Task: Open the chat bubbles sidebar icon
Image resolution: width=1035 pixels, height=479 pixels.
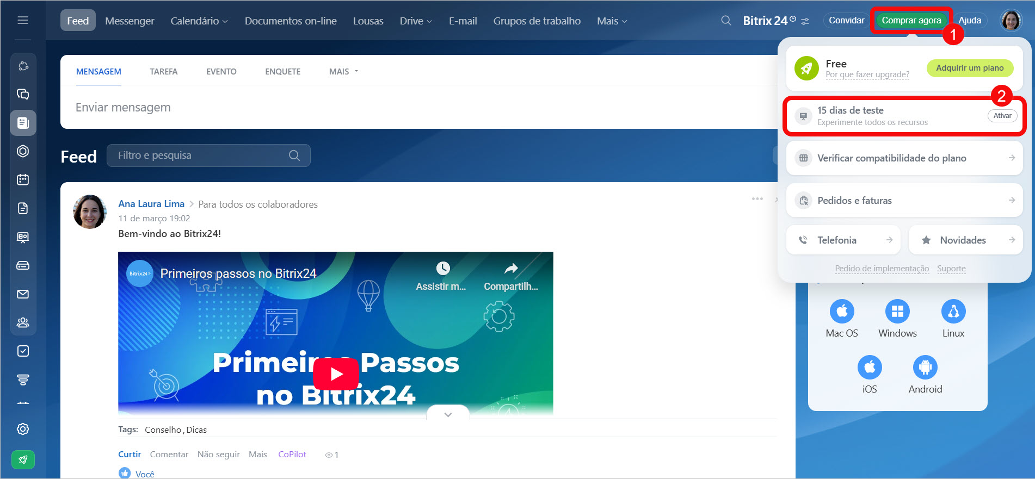Action: coord(23,94)
